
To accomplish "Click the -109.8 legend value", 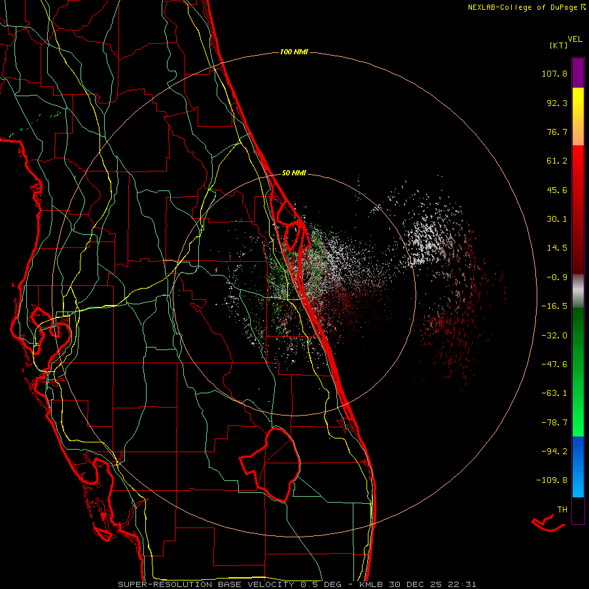I will click(552, 480).
